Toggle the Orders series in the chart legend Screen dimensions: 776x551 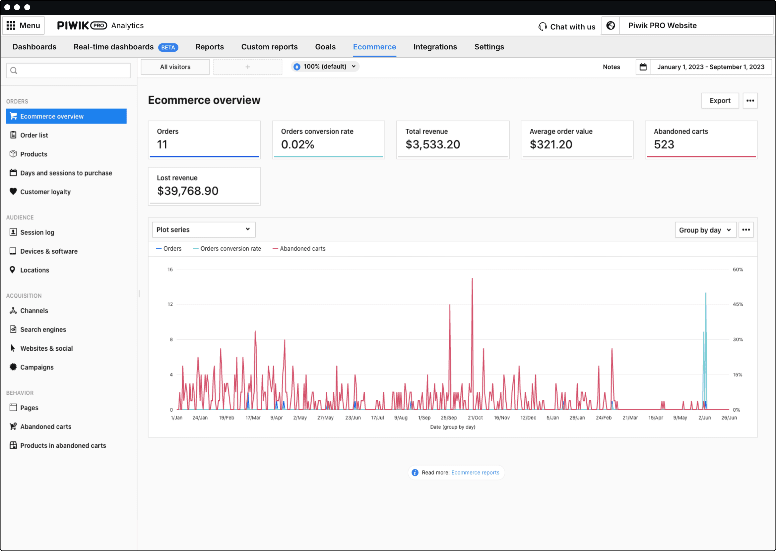(x=169, y=248)
